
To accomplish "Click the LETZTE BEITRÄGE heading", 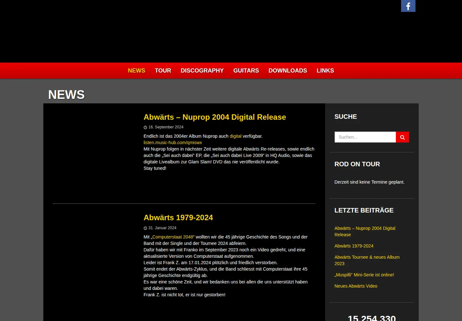I will 364,210.
